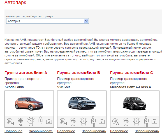The height and width of the screenshot is (133, 162).
Task: Click the air conditioning icon under Skoda Fabia
Action: (x=20, y=122)
